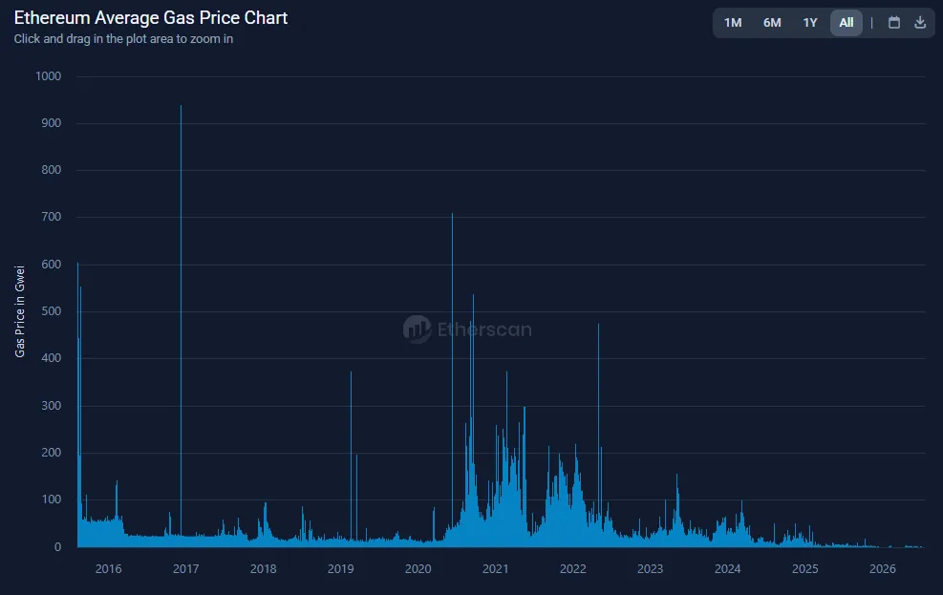Click the 2021 x-axis label
Screen dimensions: 943x595
pyautogui.click(x=496, y=568)
